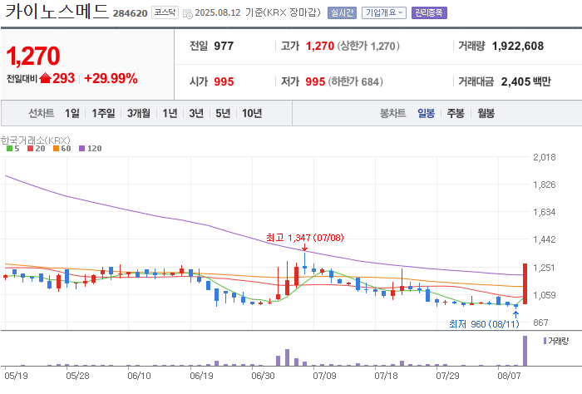The image size is (582, 394).
Task: Switch to 월봉 monthly candle chart
Action: click(486, 113)
